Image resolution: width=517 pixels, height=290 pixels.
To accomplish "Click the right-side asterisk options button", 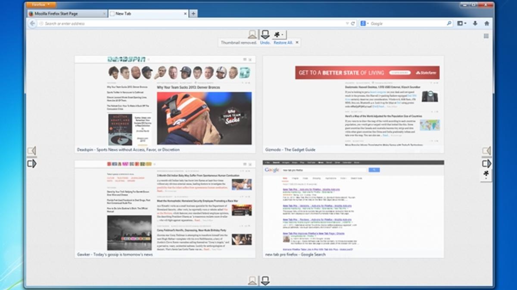I will tap(486, 174).
